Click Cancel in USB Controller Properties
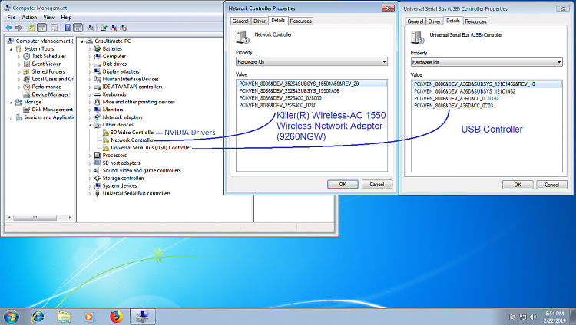This screenshot has width=576, height=325. pyautogui.click(x=551, y=185)
